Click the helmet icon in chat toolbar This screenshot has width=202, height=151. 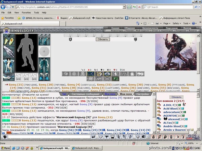tap(143, 137)
